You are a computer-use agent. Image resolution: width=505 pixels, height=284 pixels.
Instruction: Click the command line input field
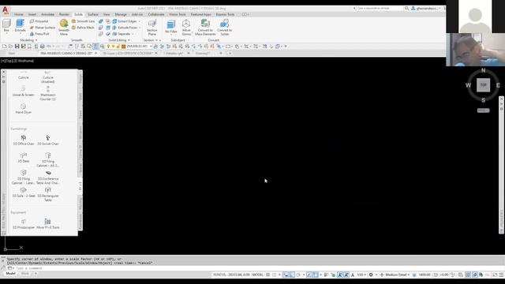click(x=226, y=268)
